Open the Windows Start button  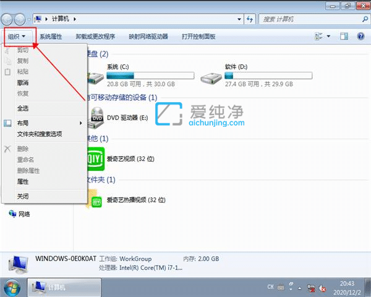point(12,288)
